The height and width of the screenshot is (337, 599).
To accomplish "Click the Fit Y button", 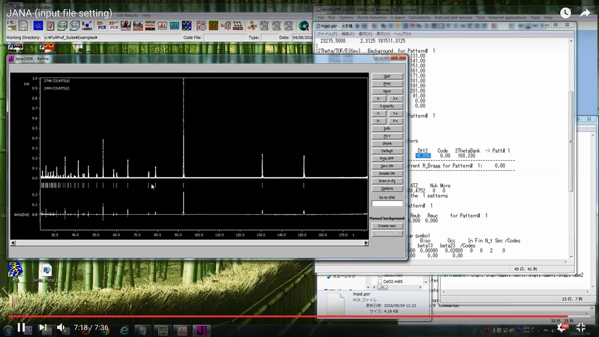I will click(387, 136).
